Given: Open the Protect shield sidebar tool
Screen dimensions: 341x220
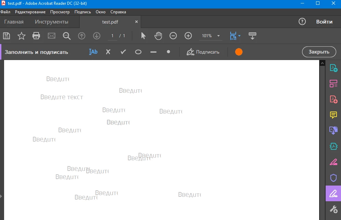Looking at the screenshot, I should [x=333, y=178].
